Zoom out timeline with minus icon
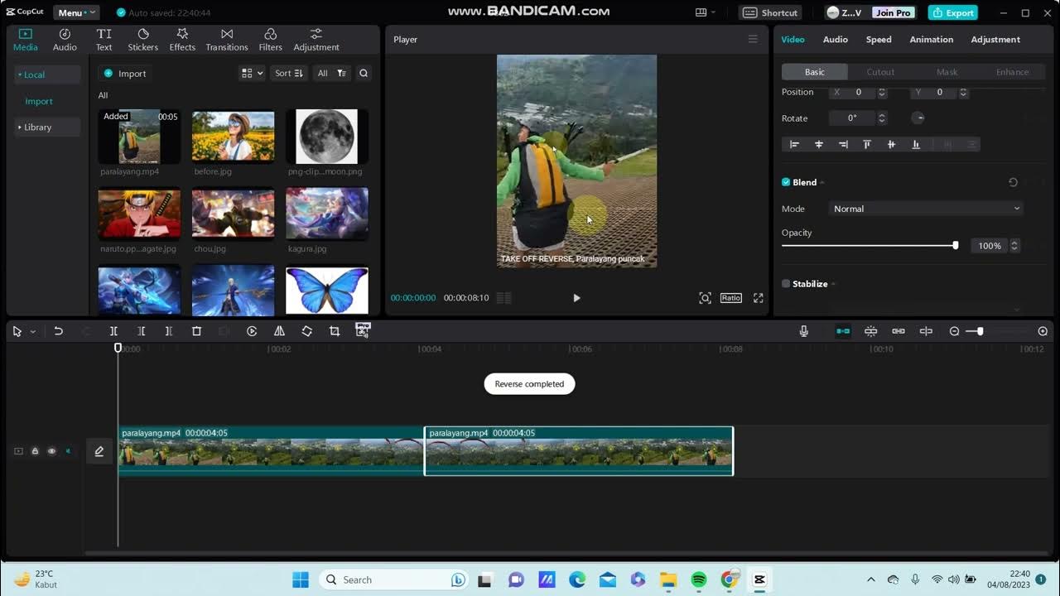Viewport: 1060px width, 596px height. tap(954, 331)
